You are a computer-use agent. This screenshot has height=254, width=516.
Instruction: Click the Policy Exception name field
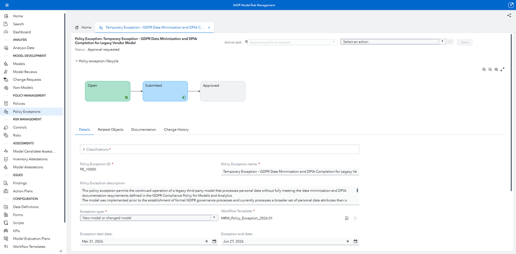coord(290,172)
